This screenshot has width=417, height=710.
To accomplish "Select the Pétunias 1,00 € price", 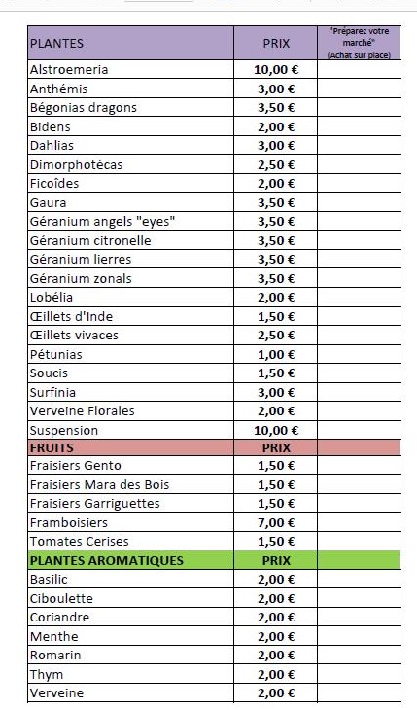I will point(276,354).
